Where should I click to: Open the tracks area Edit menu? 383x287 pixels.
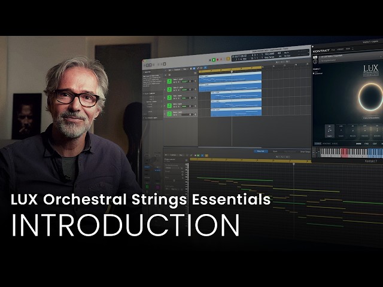coord(170,70)
